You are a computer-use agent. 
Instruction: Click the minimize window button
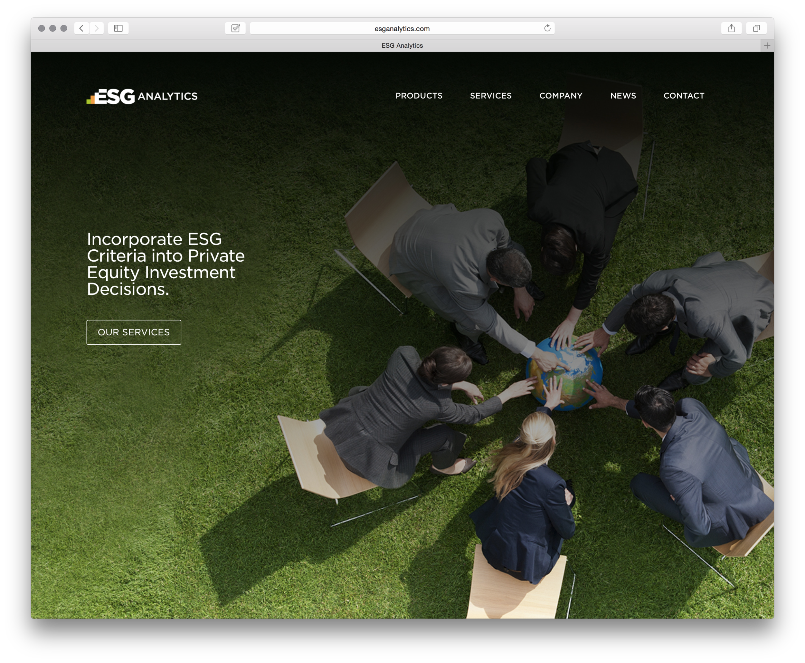coord(53,28)
